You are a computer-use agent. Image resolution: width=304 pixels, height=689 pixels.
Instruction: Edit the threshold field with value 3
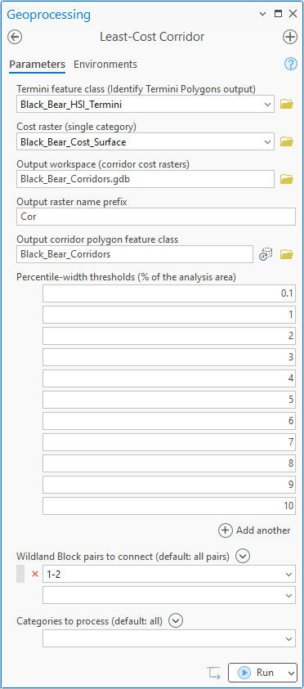169,357
